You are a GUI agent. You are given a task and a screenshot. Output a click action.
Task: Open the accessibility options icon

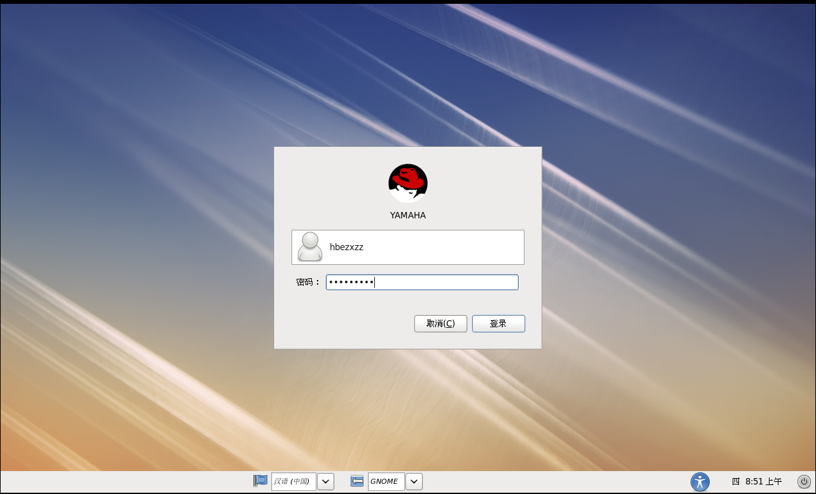point(700,482)
